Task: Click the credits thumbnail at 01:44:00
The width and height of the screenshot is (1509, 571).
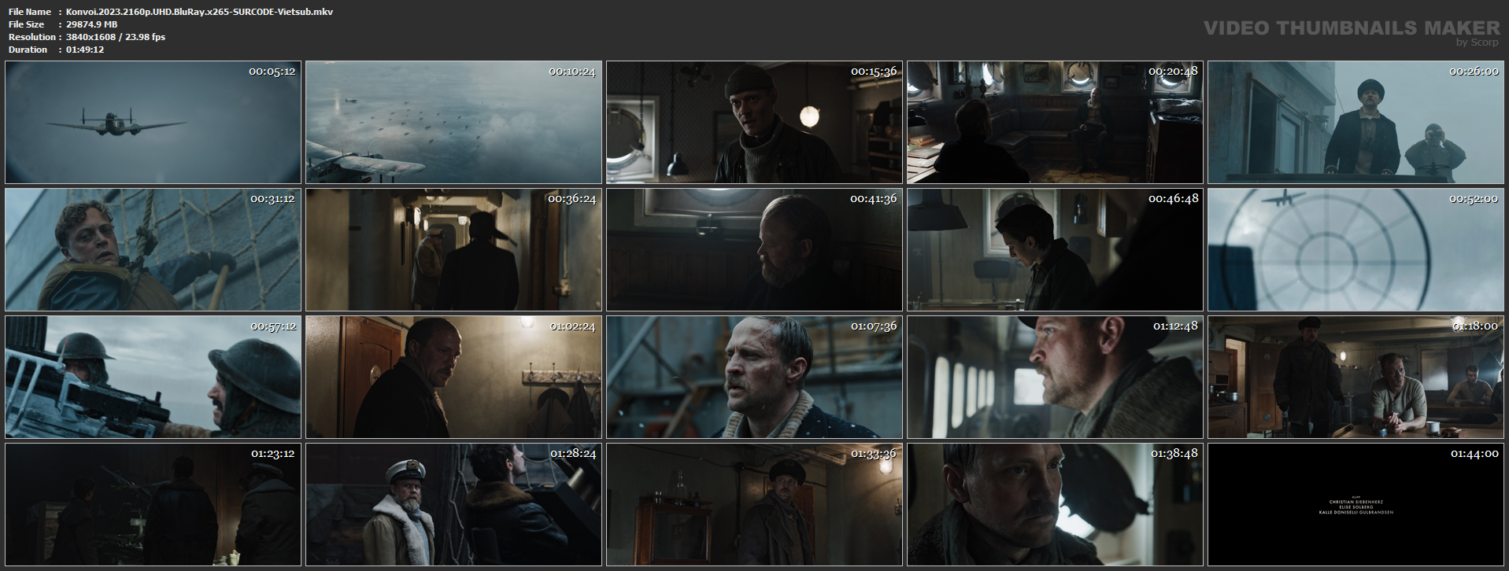Action: coord(1356,505)
